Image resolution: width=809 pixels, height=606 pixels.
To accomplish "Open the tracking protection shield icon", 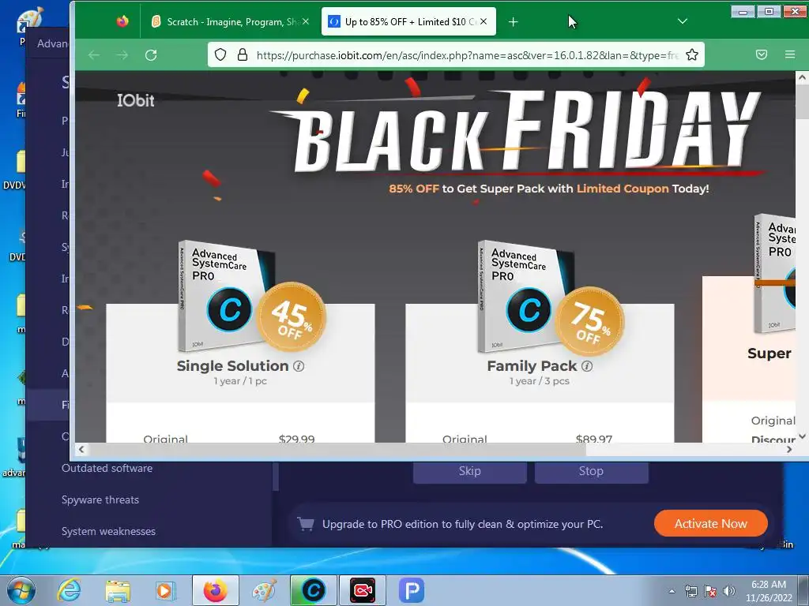I will pyautogui.click(x=220, y=54).
